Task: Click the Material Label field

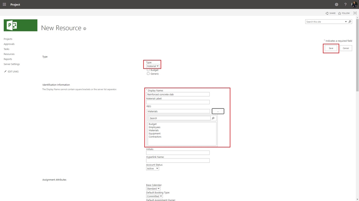Action: [178, 102]
